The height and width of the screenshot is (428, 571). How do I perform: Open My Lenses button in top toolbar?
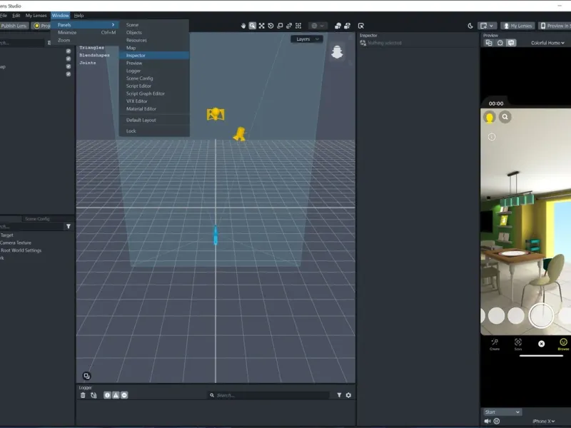[x=517, y=26]
